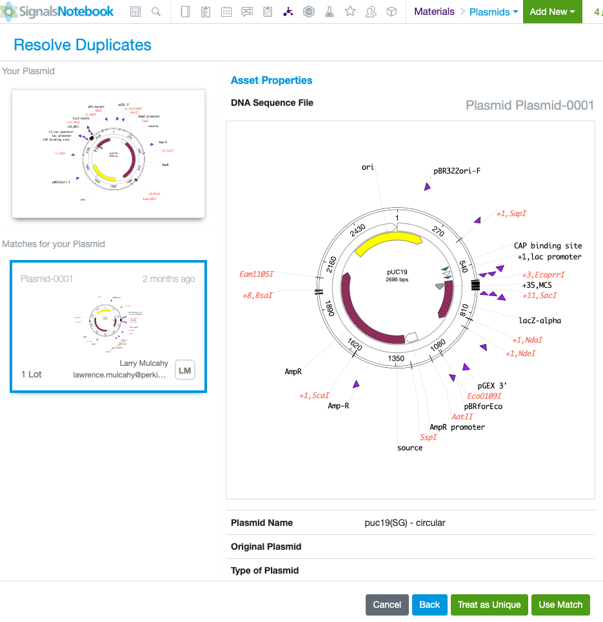Open the dashboard layout icon

135,12
